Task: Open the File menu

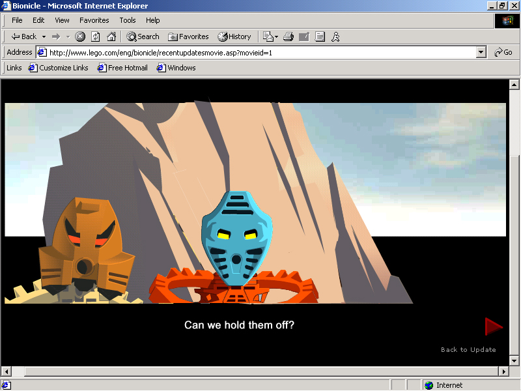Action: pos(17,20)
